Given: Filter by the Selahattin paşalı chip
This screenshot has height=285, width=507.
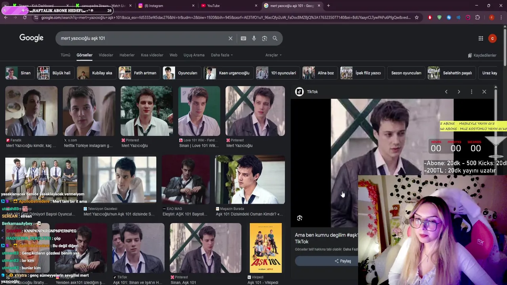Looking at the screenshot, I should [x=451, y=73].
